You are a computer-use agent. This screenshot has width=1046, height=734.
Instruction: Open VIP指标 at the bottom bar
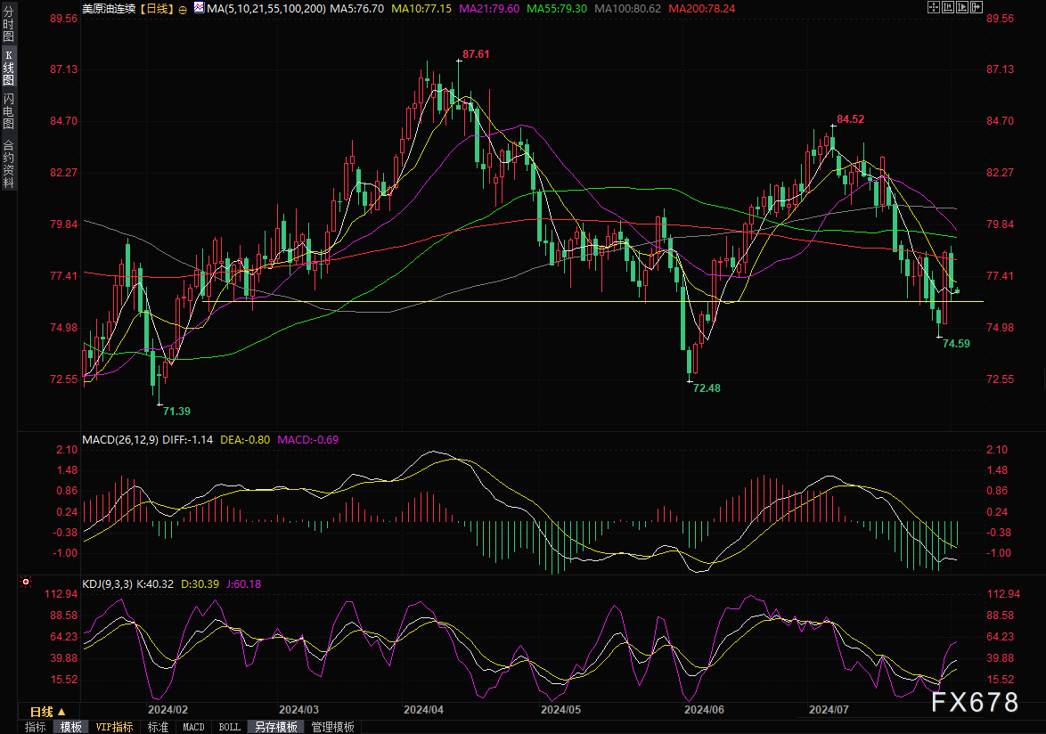pyautogui.click(x=115, y=727)
